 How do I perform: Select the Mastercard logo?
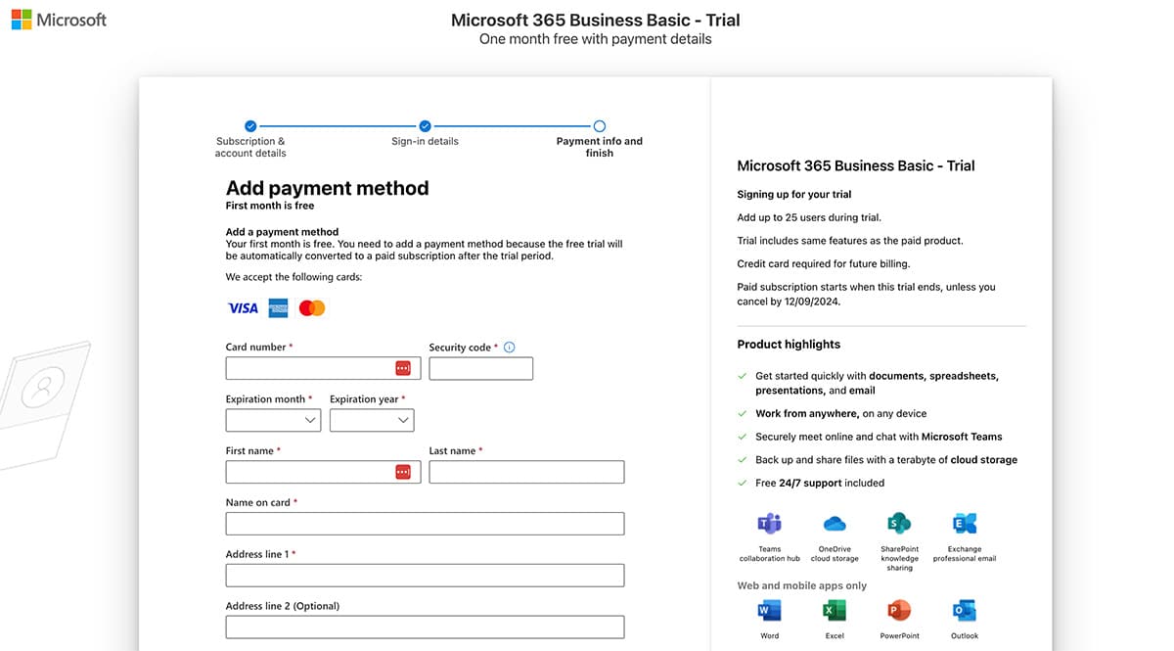tap(311, 307)
